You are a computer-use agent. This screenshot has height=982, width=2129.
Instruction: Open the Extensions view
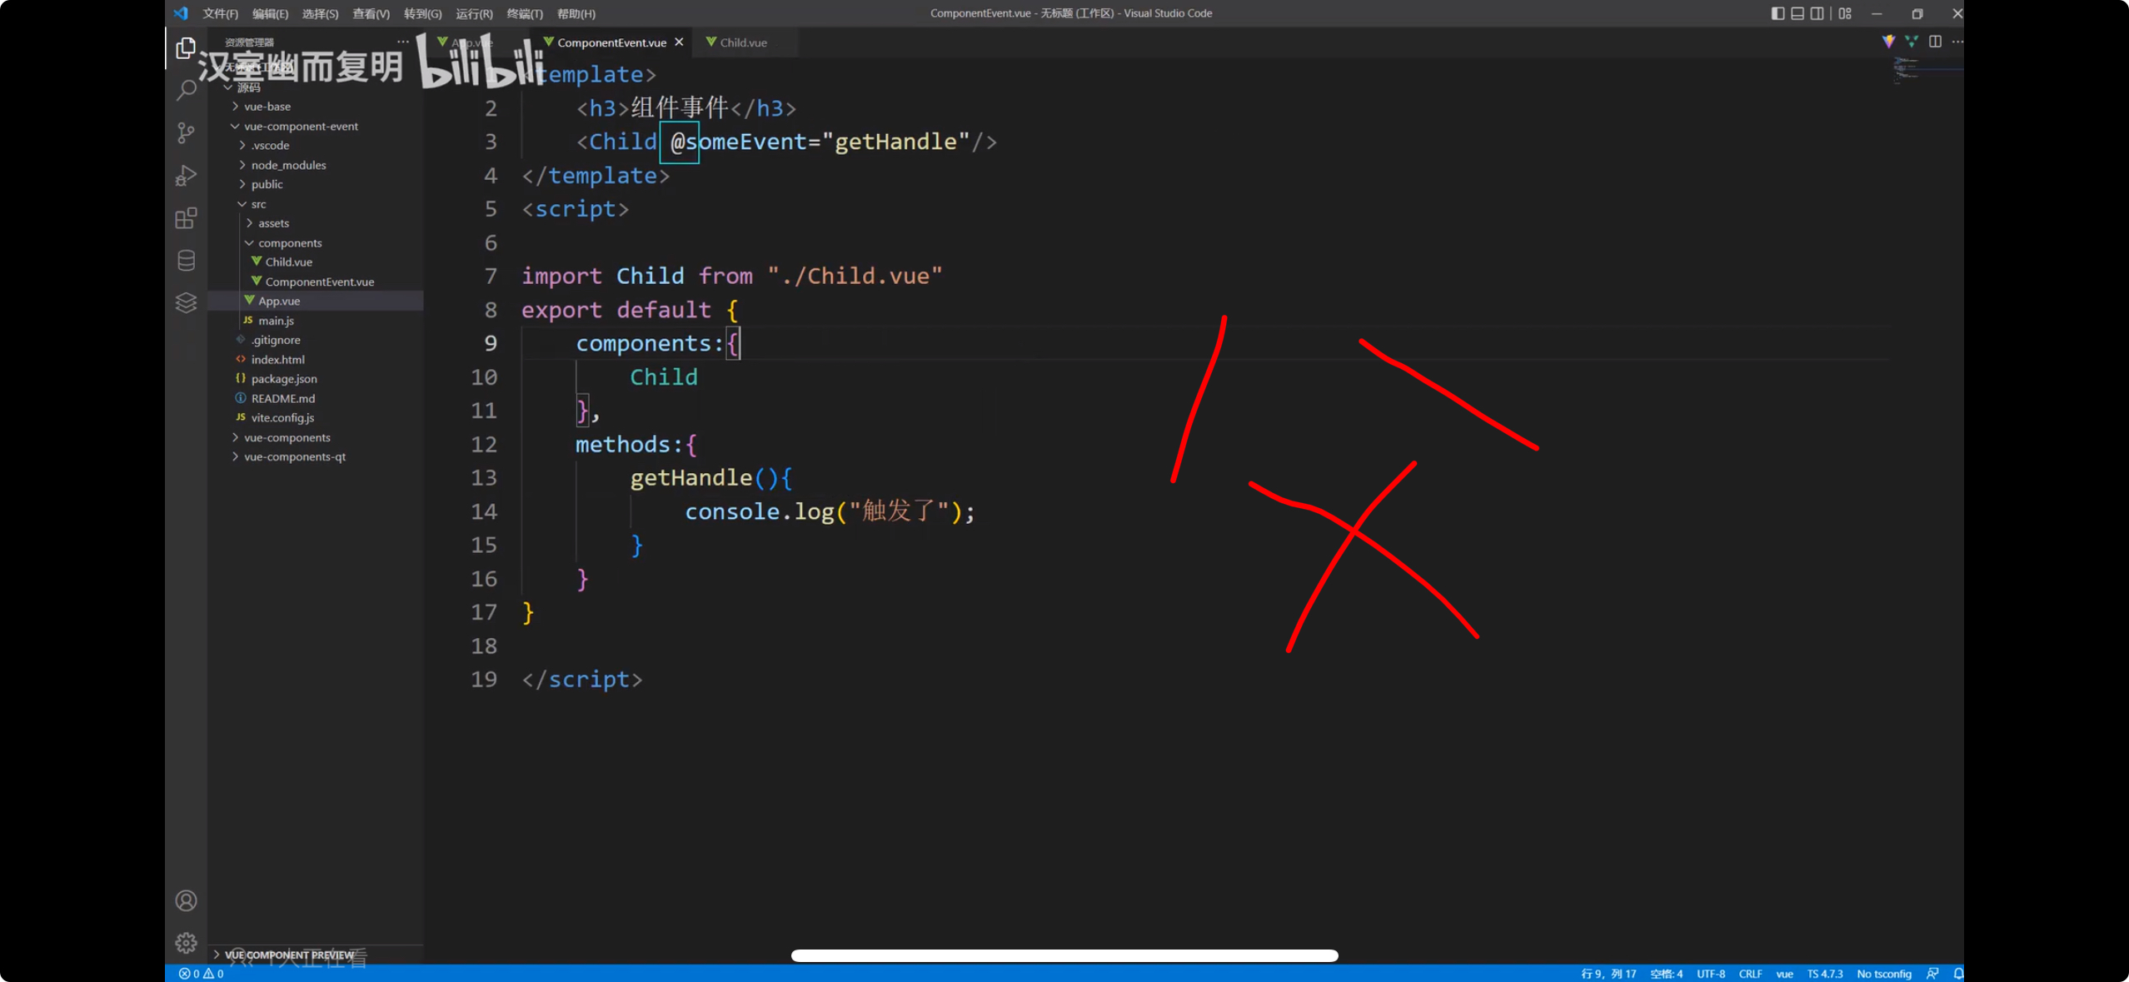point(186,218)
